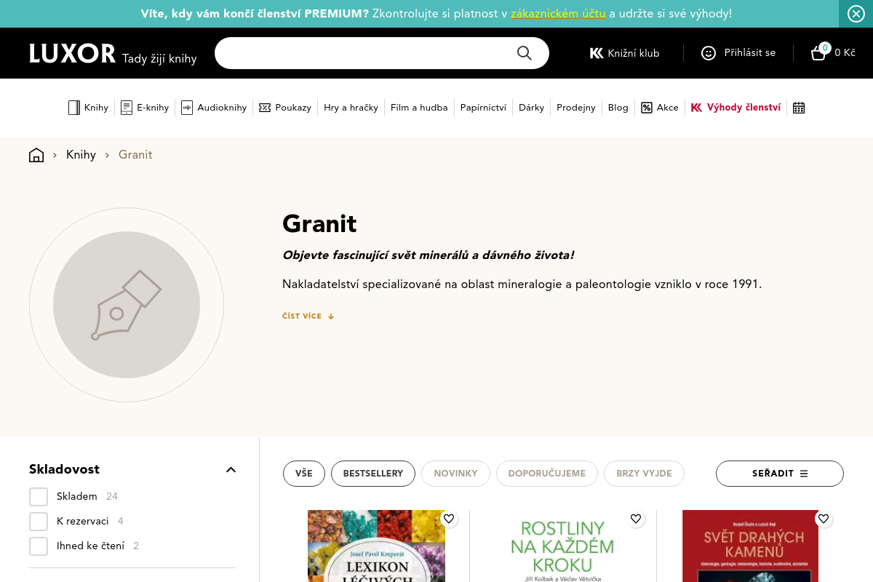Open the shopping cart icon

819,52
